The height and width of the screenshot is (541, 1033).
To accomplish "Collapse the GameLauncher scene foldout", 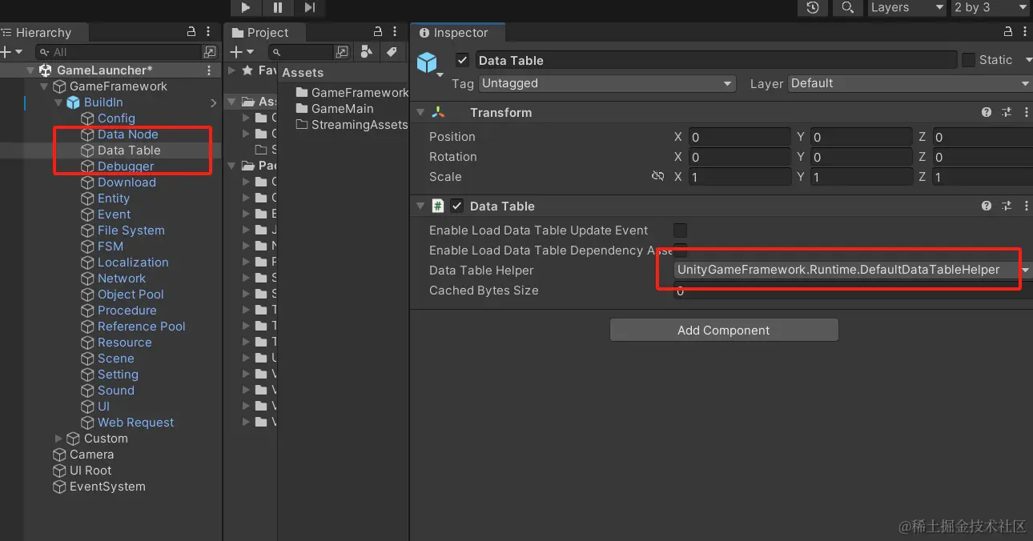I will coord(31,70).
